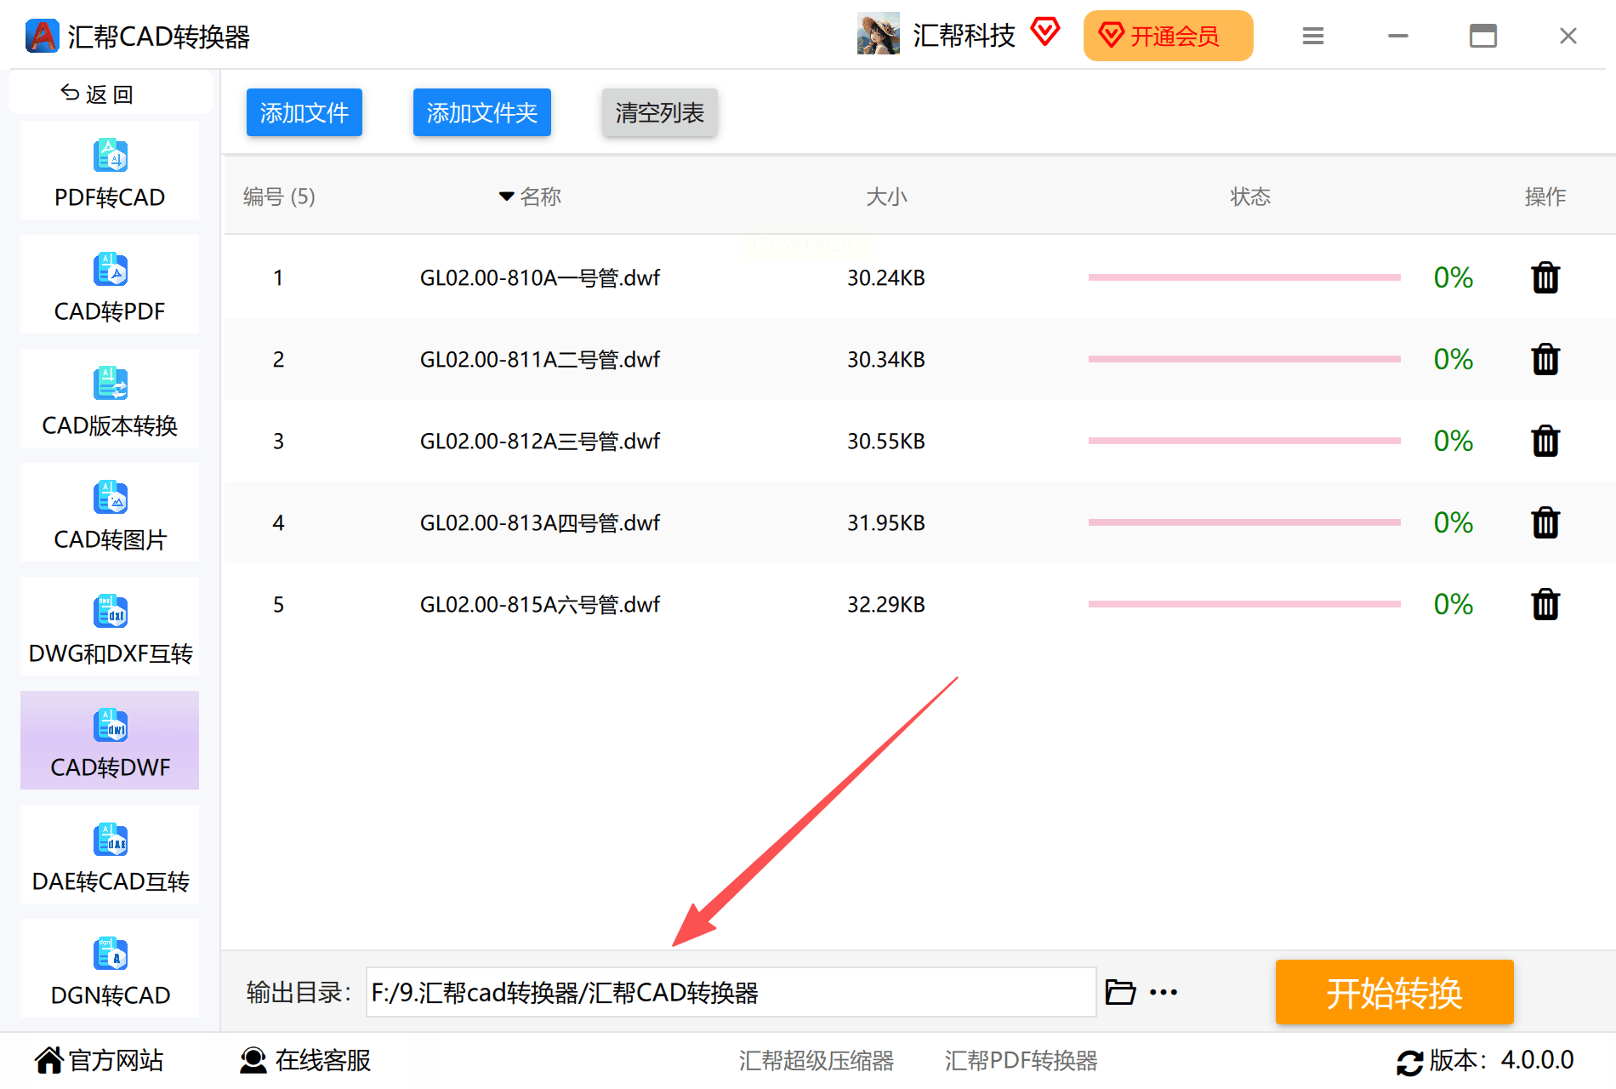
Task: Remove GL02.00-815A六号管.dwf via its trash icon
Action: (1545, 604)
